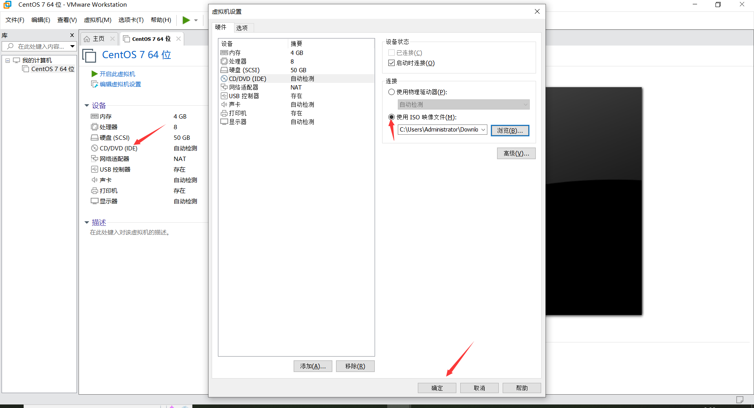
Task: Click the USB 控制器 icon in dialog list
Action: point(224,96)
